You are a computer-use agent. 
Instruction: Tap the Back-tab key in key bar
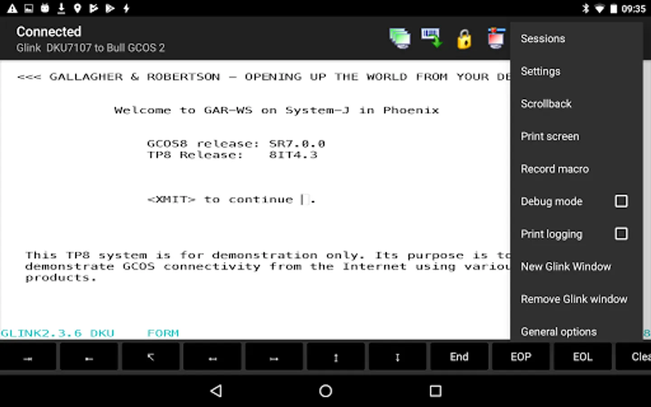pos(89,357)
